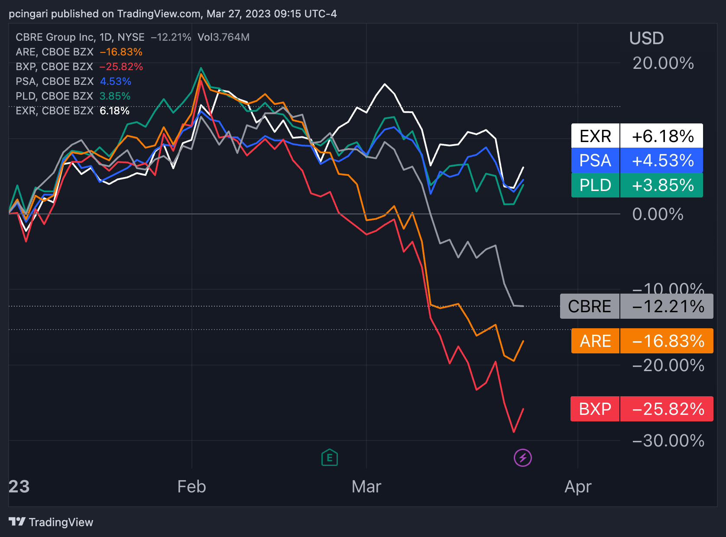Click the purple lightning bolt event icon
The width and height of the screenshot is (726, 537).
pos(523,458)
